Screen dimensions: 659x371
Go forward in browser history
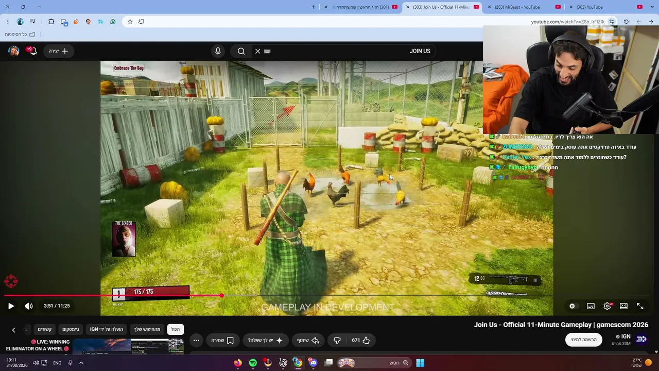[x=638, y=22]
